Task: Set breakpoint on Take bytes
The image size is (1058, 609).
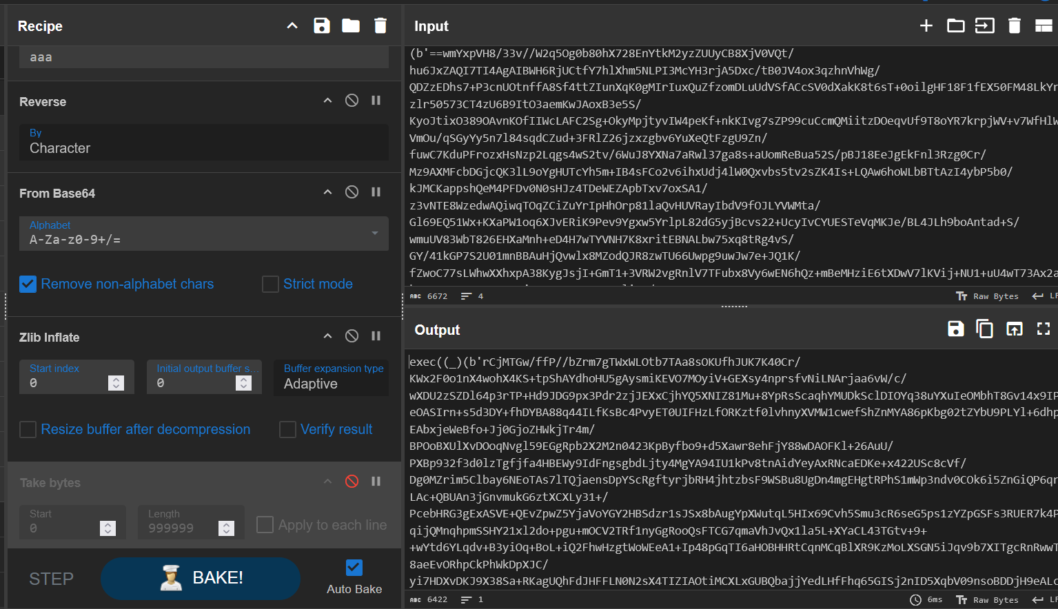Action: (x=376, y=482)
